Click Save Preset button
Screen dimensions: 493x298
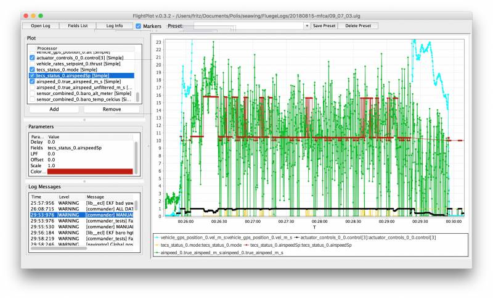tap(324, 26)
